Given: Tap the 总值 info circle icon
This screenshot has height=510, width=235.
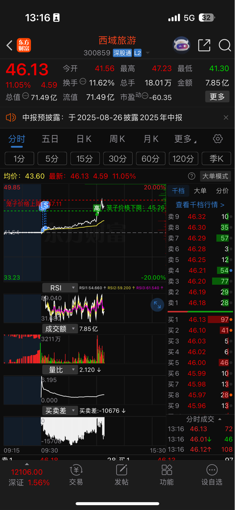Looking at the screenshot, I should pos(26,96).
